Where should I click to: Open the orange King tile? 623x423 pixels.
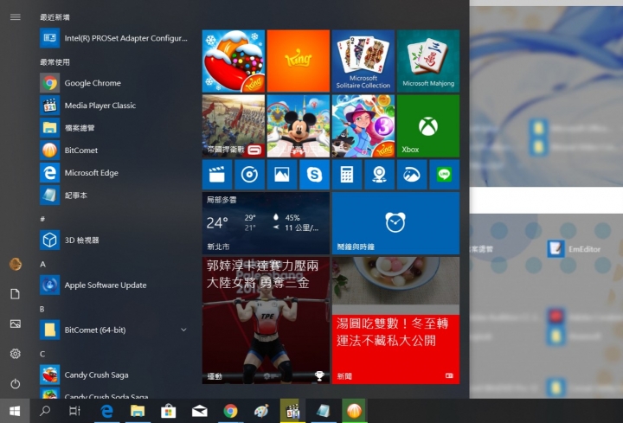[x=299, y=61]
